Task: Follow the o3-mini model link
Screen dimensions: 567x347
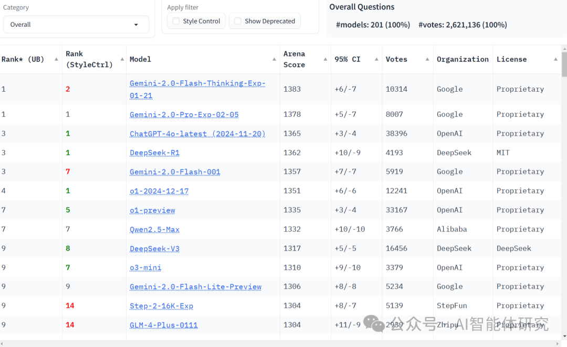Action: click(145, 267)
